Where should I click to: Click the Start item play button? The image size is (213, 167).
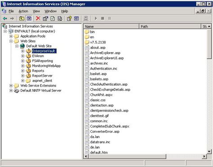[96, 18]
